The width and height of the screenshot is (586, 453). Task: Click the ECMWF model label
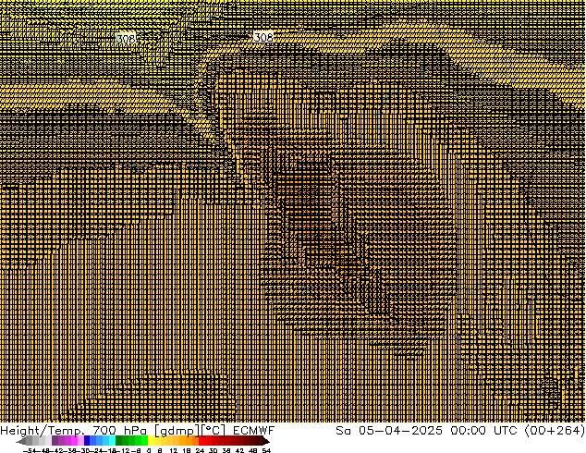pos(254,431)
